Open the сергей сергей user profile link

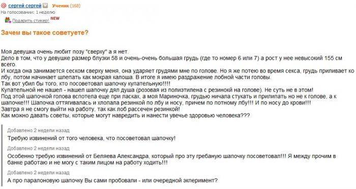click(25, 6)
